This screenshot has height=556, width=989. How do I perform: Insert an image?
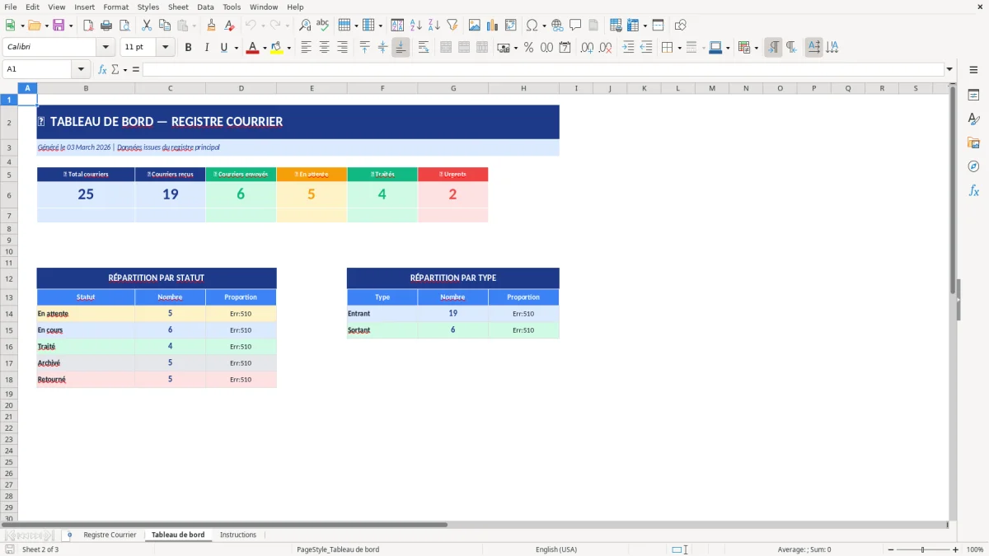click(475, 25)
